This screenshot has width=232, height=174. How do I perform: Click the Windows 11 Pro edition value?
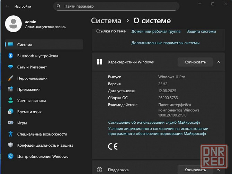(172, 77)
